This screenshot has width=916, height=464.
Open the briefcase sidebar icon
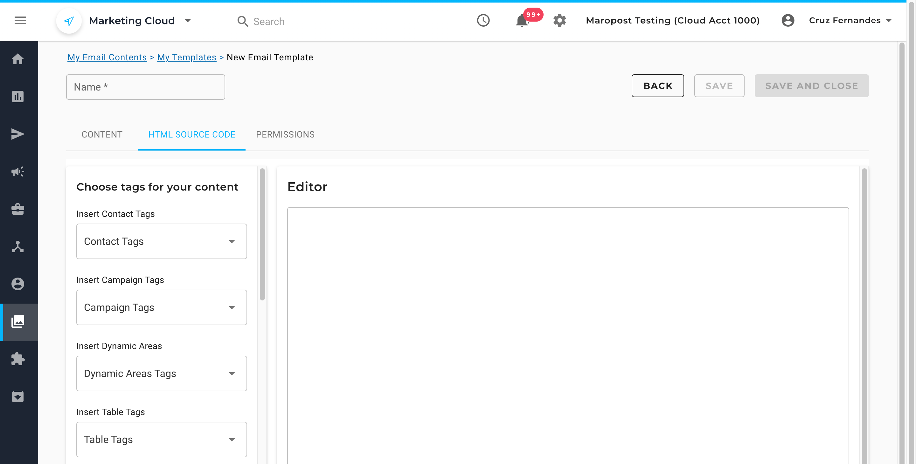pyautogui.click(x=18, y=210)
